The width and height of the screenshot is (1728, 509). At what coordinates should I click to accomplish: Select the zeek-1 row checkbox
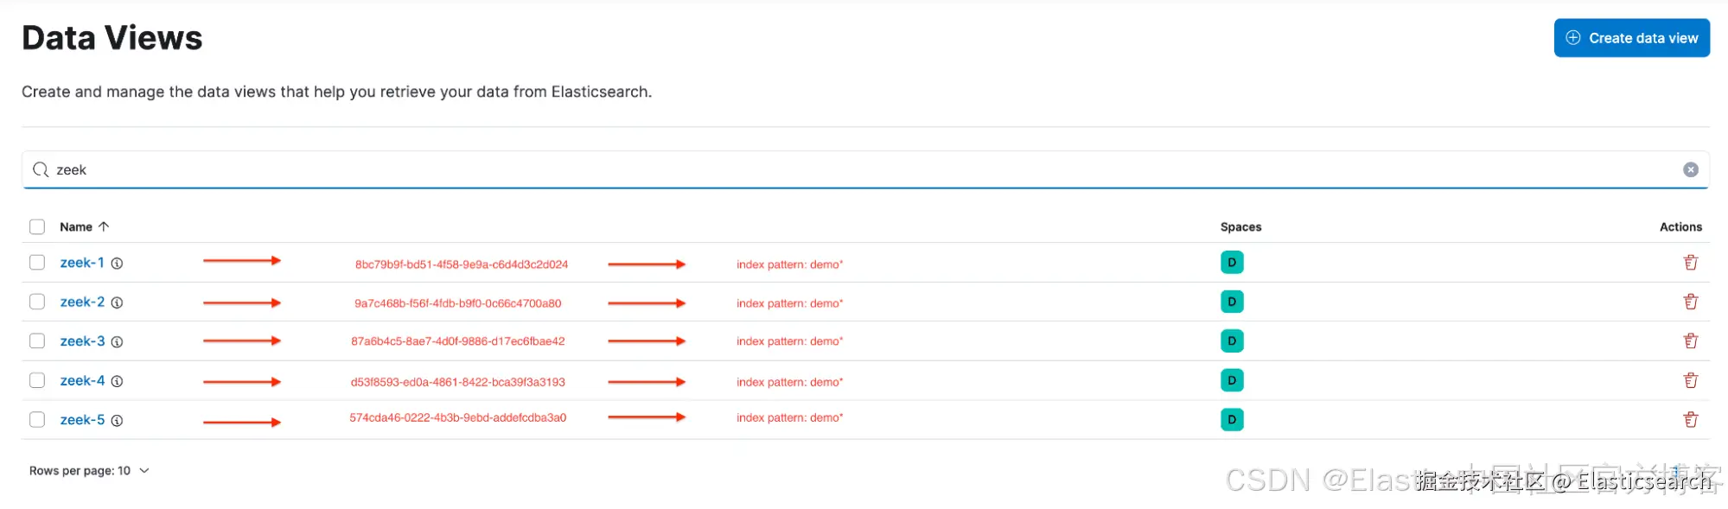pos(37,263)
